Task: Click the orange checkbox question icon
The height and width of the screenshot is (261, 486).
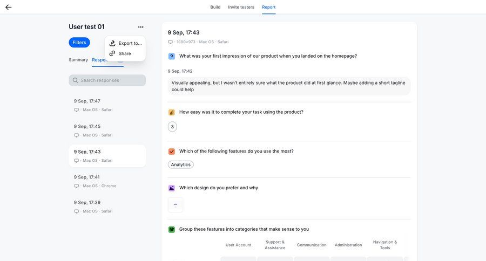Action: (172, 152)
